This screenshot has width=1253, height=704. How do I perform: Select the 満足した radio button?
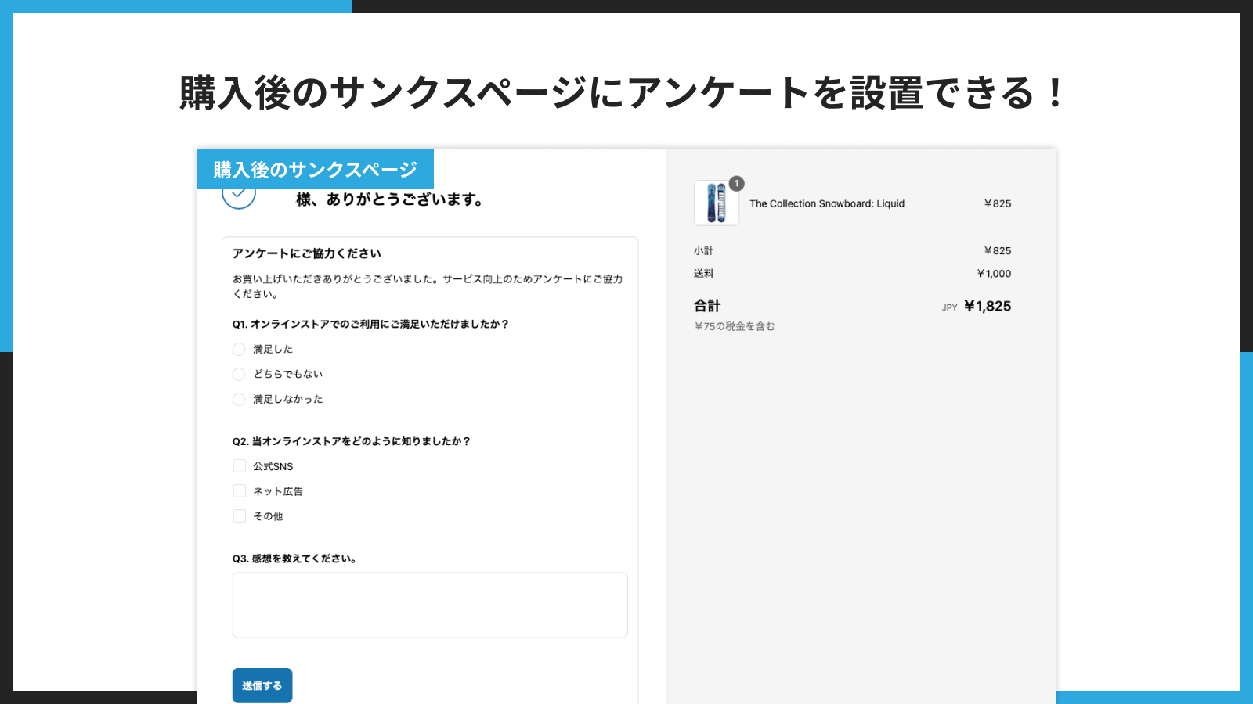[x=239, y=349]
